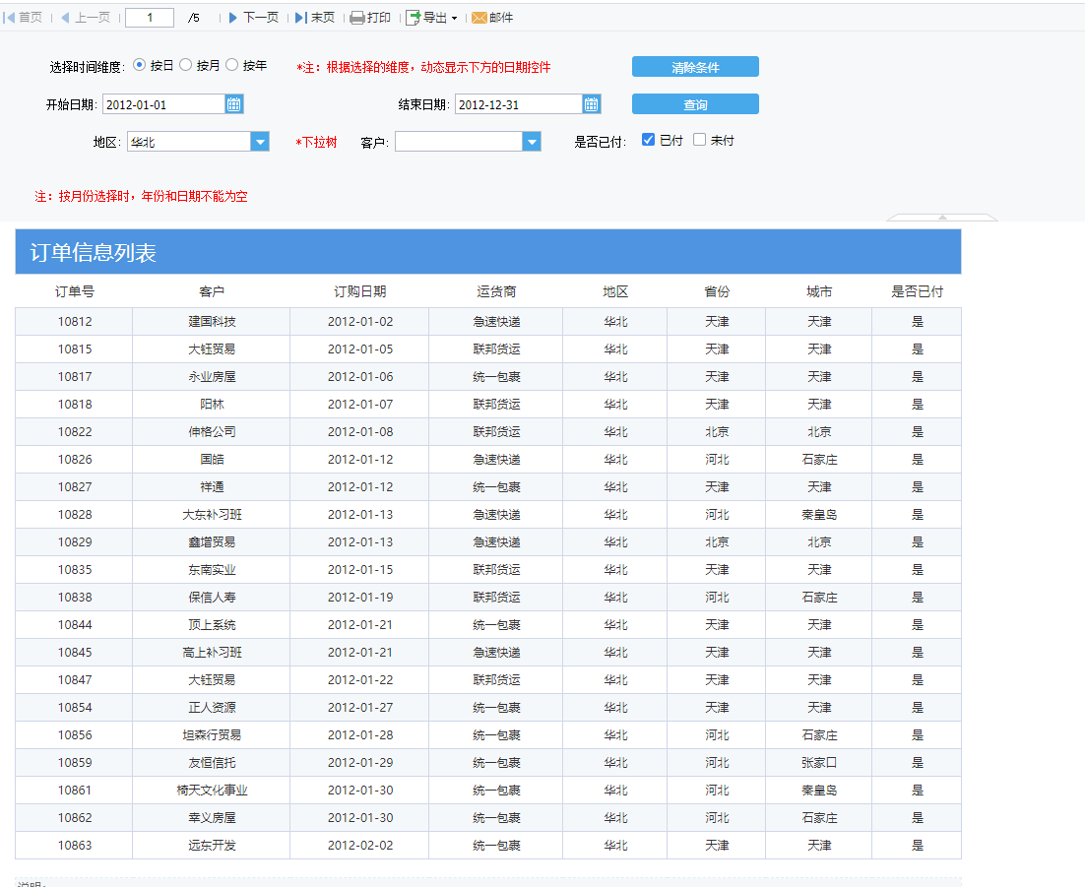The image size is (1085, 887).
Task: Click customer 祥通
Action: click(212, 487)
